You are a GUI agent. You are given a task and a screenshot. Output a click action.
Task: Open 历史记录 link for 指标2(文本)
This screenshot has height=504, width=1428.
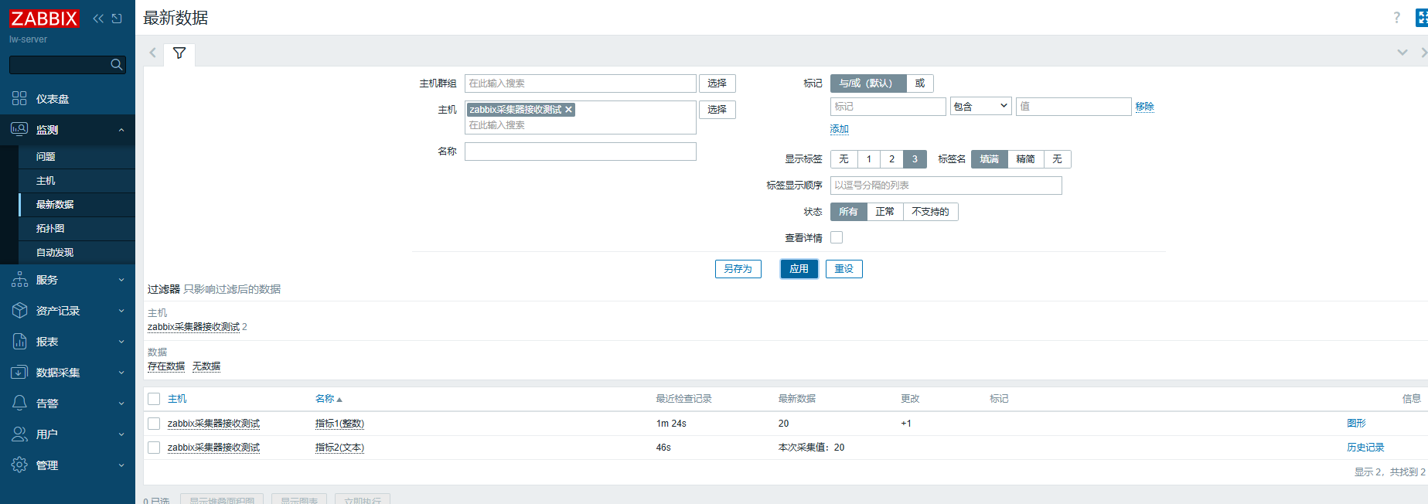(x=1365, y=448)
